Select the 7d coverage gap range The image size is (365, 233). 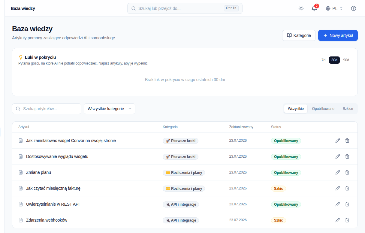[x=323, y=60]
